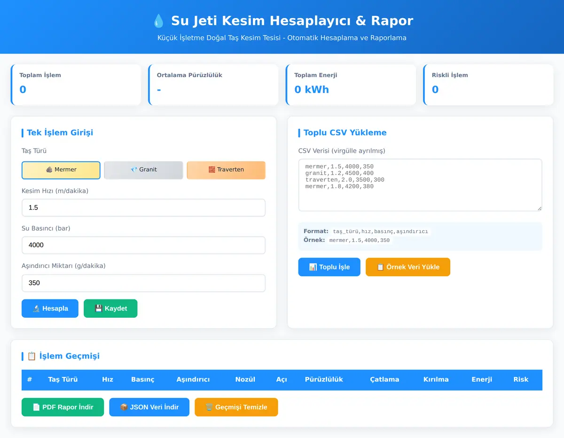The height and width of the screenshot is (438, 564).
Task: Click the Aşındırıcı Miktarı input field
Action: point(143,283)
